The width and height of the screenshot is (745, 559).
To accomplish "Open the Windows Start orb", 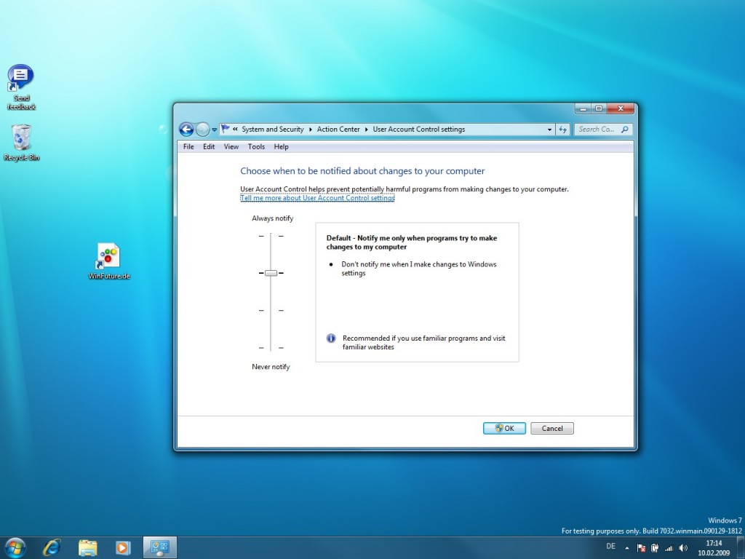I will [x=15, y=547].
